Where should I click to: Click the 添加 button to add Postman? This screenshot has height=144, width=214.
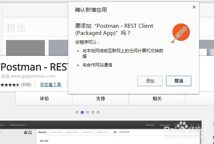pos(150,81)
